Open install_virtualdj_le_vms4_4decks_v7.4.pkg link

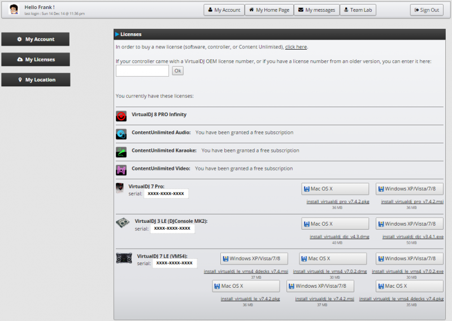tap(401, 299)
